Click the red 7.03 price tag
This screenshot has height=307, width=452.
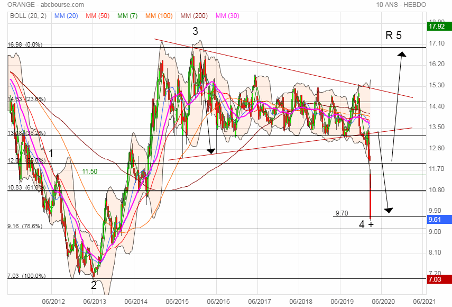pos(439,279)
